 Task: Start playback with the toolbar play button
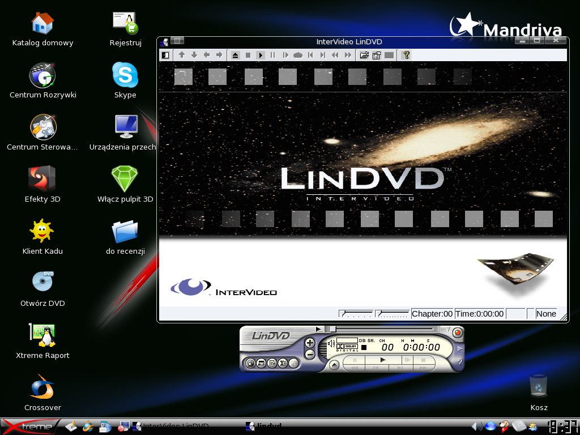[x=261, y=55]
